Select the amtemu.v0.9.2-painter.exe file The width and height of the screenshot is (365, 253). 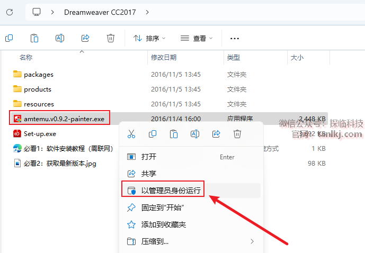pyautogui.click(x=64, y=119)
